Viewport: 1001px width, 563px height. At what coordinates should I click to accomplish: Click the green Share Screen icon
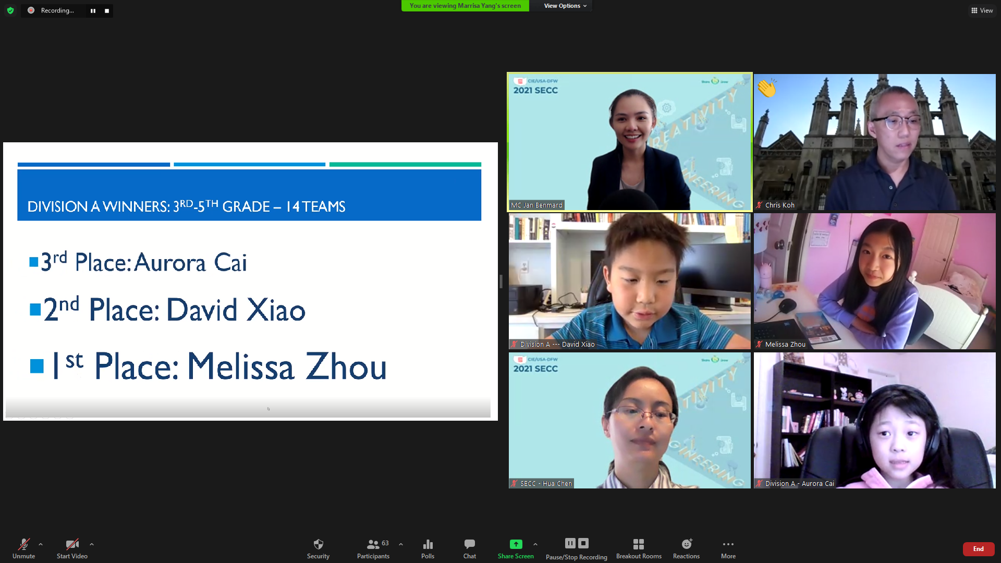pos(516,544)
